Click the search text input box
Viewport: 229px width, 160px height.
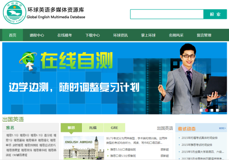(x=167, y=14)
